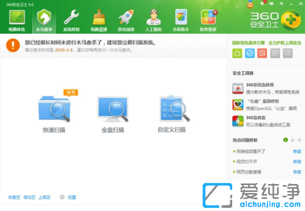Click the blue system repair engine icon

coord(250,53)
